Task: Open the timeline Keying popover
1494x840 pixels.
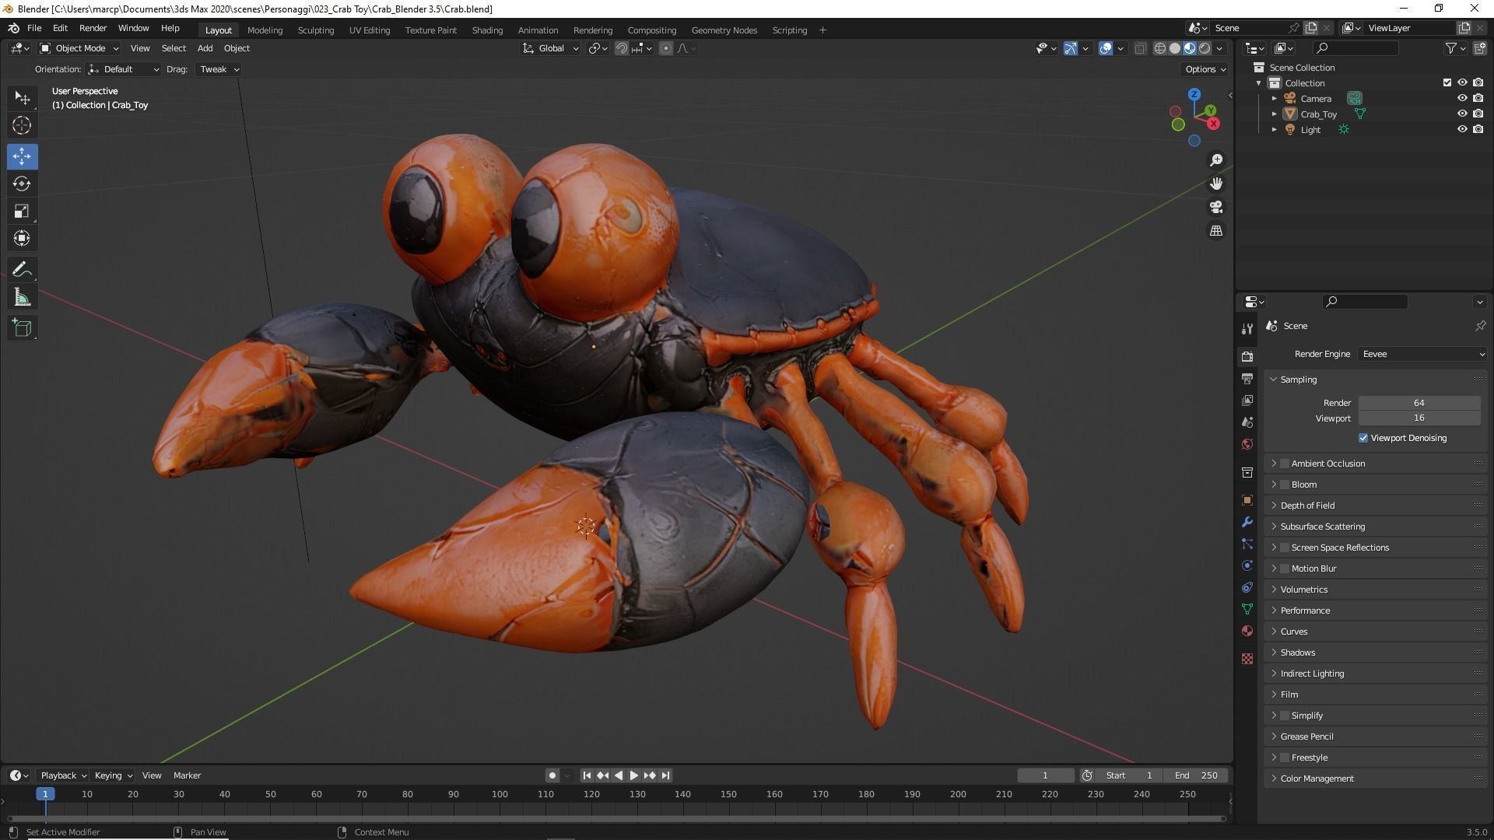Action: click(113, 775)
